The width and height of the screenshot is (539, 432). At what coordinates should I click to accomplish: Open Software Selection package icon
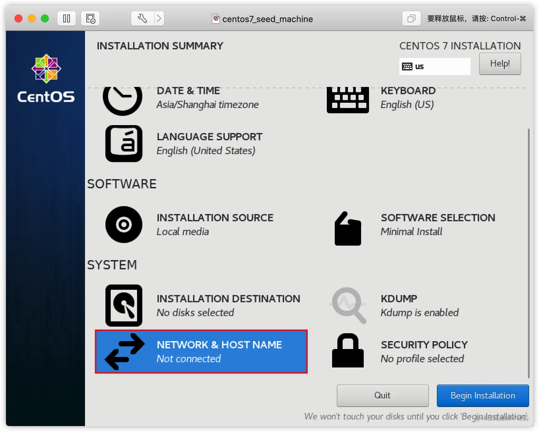click(x=348, y=229)
